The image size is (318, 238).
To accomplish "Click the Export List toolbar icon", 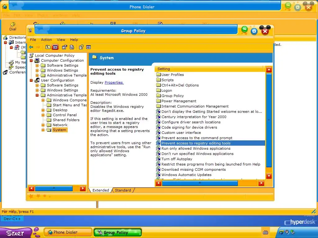I will [72, 47].
